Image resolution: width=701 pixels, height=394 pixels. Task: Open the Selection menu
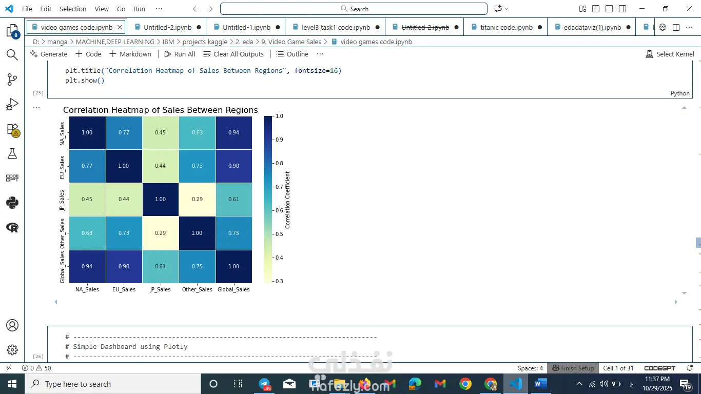pyautogui.click(x=73, y=9)
